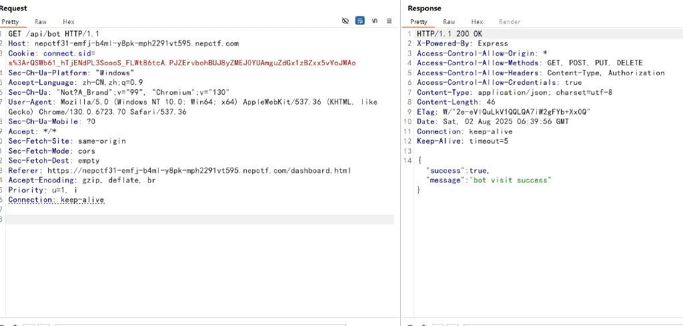The image size is (683, 326).
Task: Click the Access-Control-Allow-Headers response header
Action: pos(540,73)
